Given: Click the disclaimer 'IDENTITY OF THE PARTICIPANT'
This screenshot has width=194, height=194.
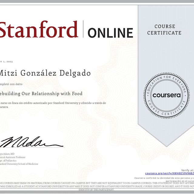Looking at the screenshot, I should [x=96, y=190].
